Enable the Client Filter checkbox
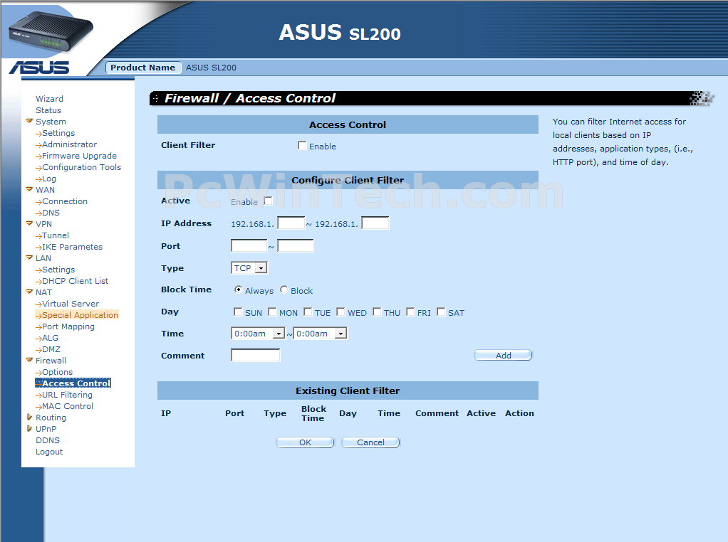Image resolution: width=728 pixels, height=542 pixels. 302,146
